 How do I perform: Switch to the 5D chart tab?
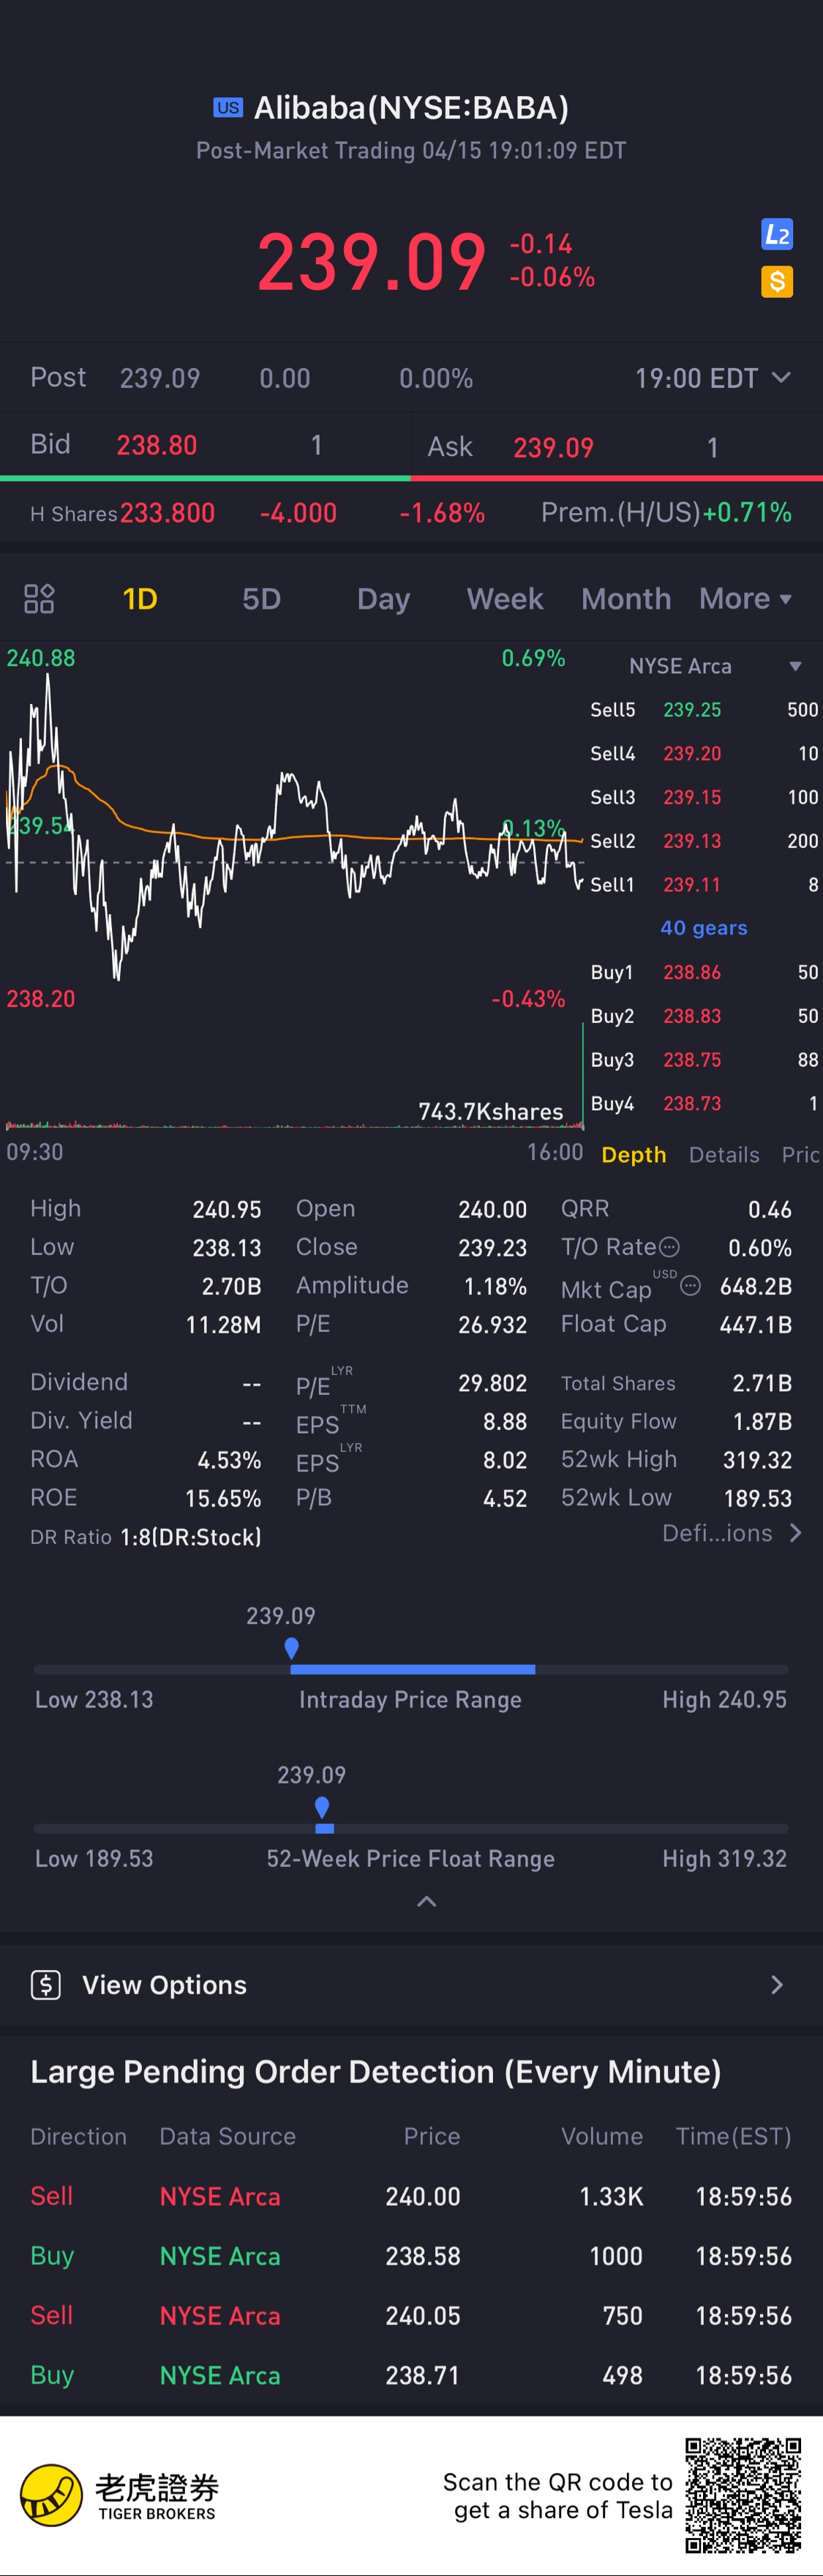261,599
